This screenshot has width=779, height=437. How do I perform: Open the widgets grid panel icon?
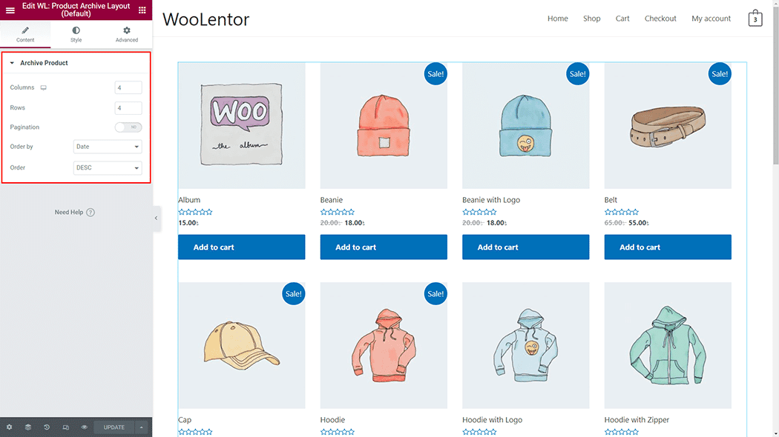(x=142, y=10)
